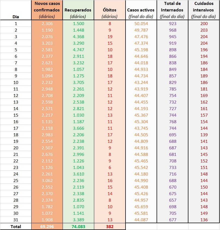
Task: Click day 31 in the Dia column
Action: 16,220
